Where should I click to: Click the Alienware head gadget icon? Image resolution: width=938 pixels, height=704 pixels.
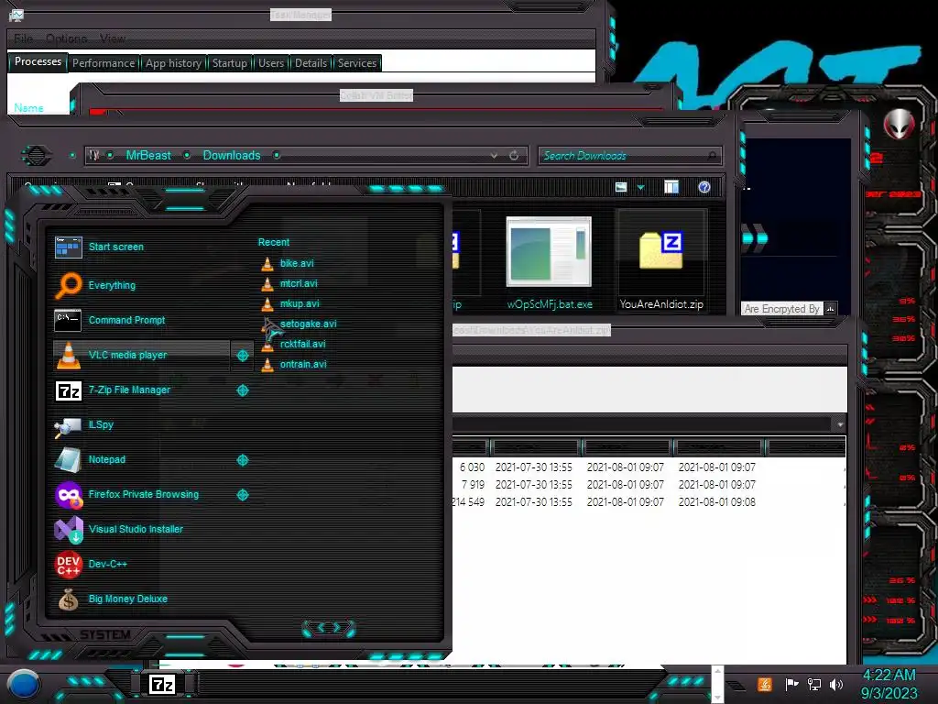tap(900, 124)
